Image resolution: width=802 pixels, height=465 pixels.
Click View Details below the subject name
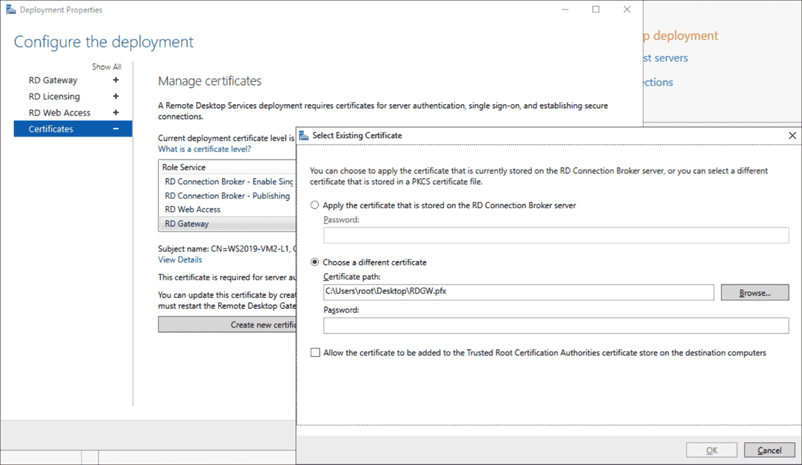179,260
